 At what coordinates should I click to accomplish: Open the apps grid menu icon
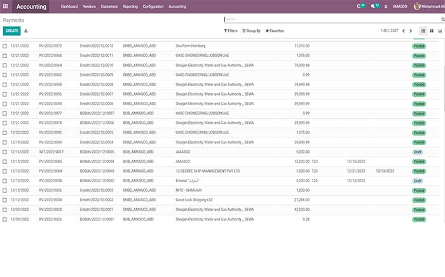tap(5, 6)
